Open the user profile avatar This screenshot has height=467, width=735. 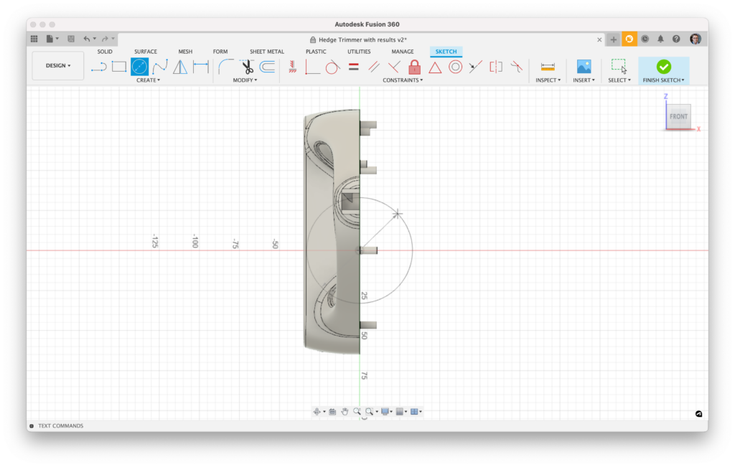point(695,39)
